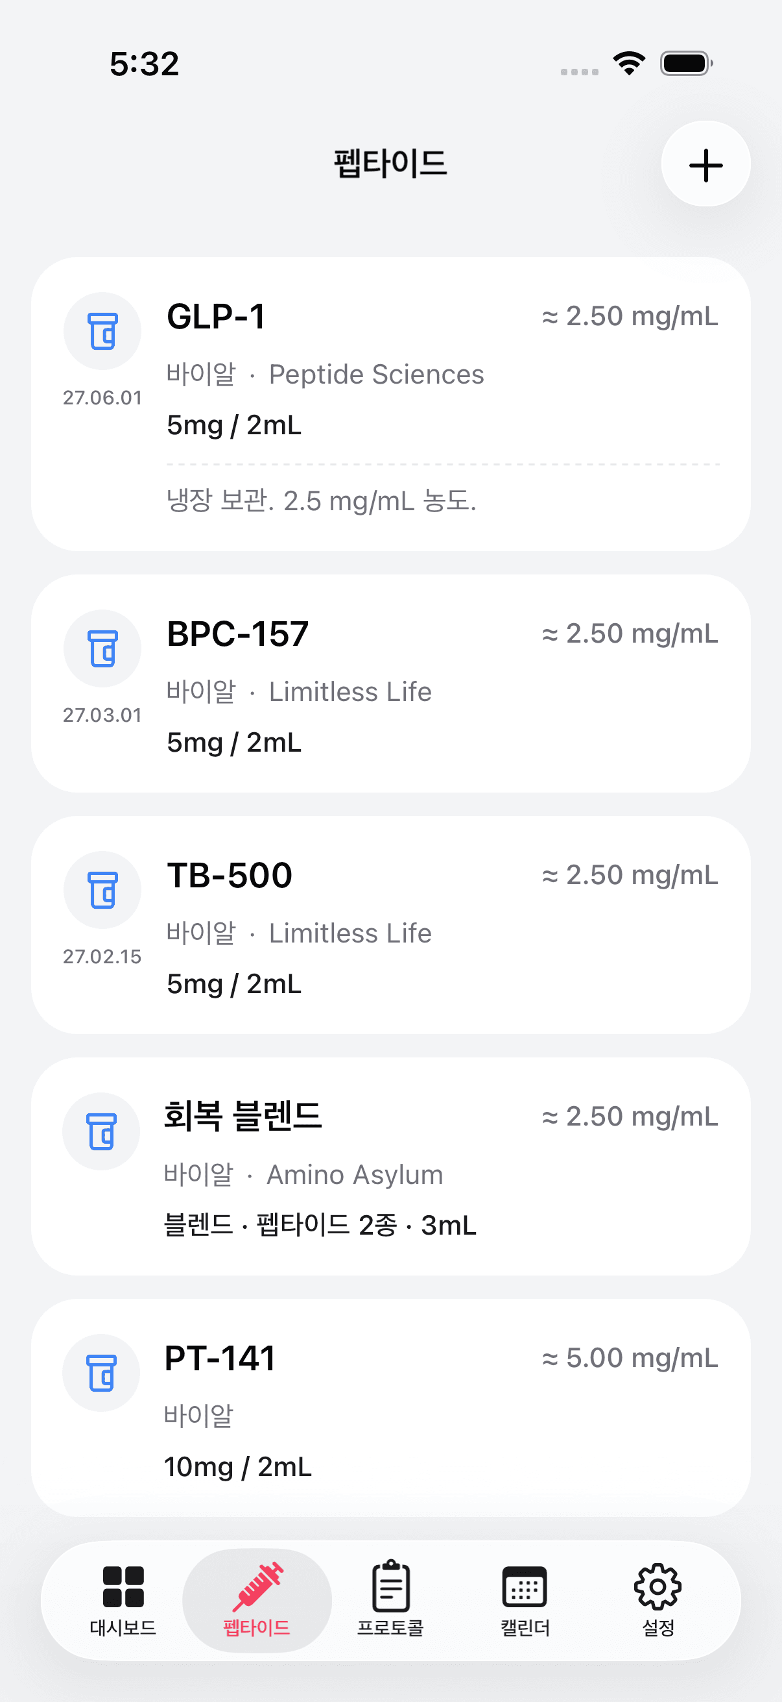Tap the TB-500 vial icon

click(x=102, y=890)
